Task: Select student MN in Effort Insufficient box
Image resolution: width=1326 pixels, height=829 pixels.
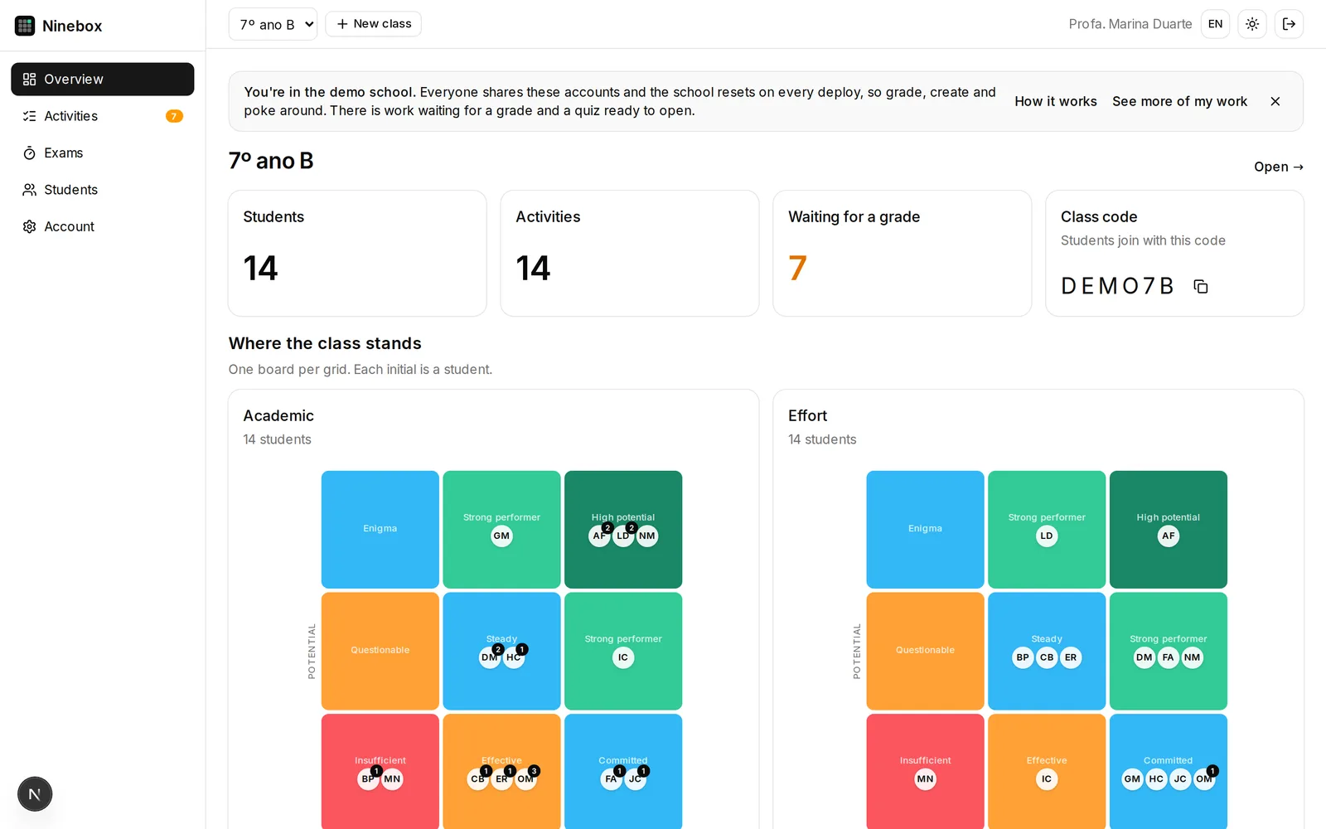Action: [925, 779]
